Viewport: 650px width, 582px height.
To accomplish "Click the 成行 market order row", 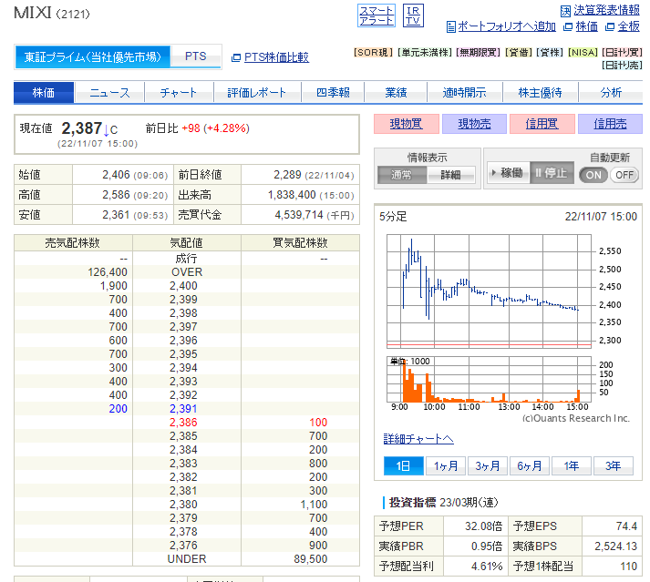I will tap(187, 259).
